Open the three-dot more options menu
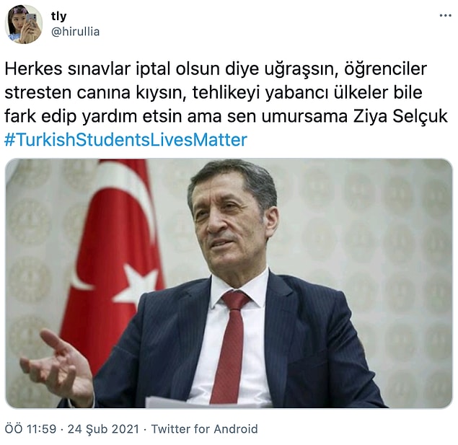Screen dimensions: 458x445 click(x=445, y=16)
